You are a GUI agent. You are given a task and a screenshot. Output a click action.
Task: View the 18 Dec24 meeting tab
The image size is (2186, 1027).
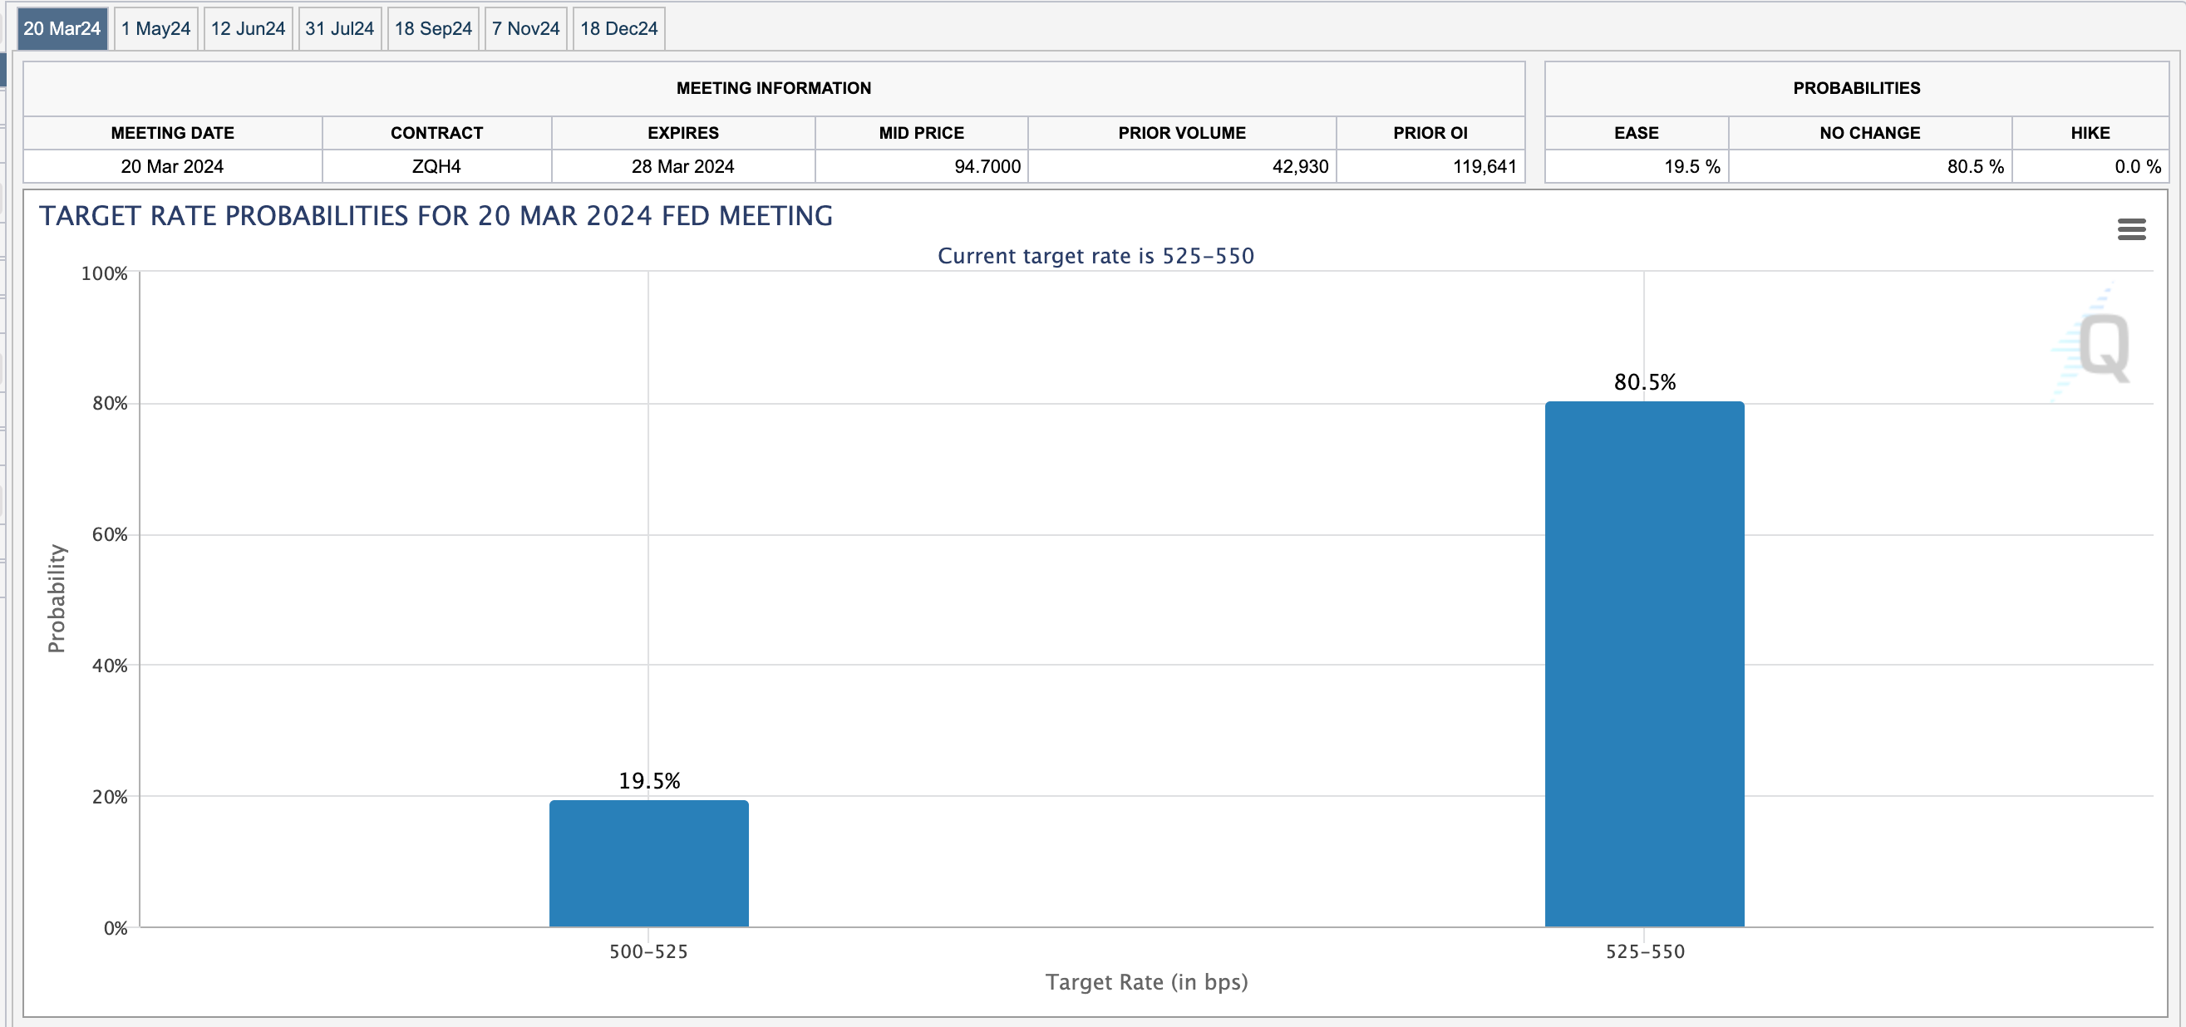coord(618,29)
